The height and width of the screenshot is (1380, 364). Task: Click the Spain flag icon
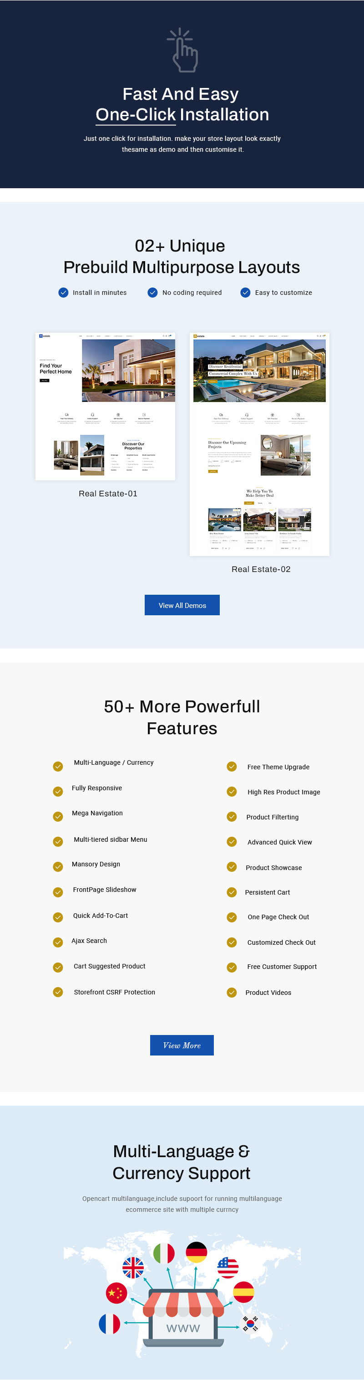(x=244, y=1292)
